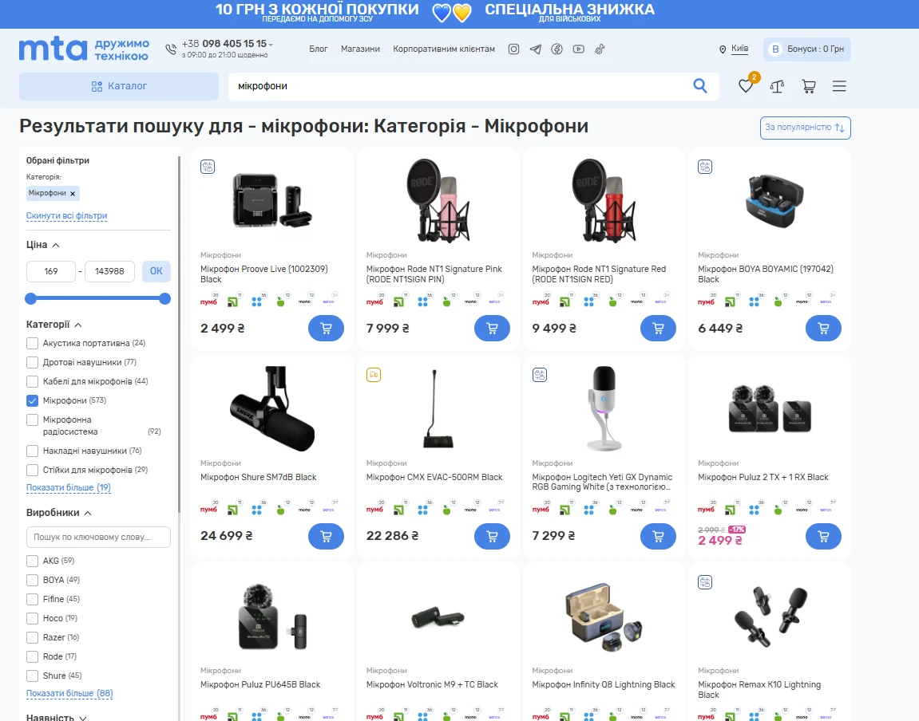Check the Стійки для мікрофонів category
Image resolution: width=919 pixels, height=721 pixels.
click(32, 470)
